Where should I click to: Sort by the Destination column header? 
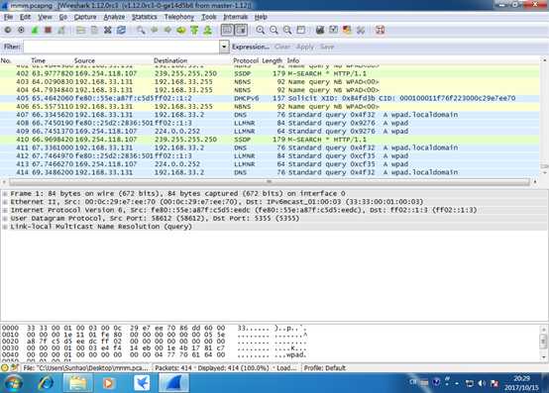point(170,60)
